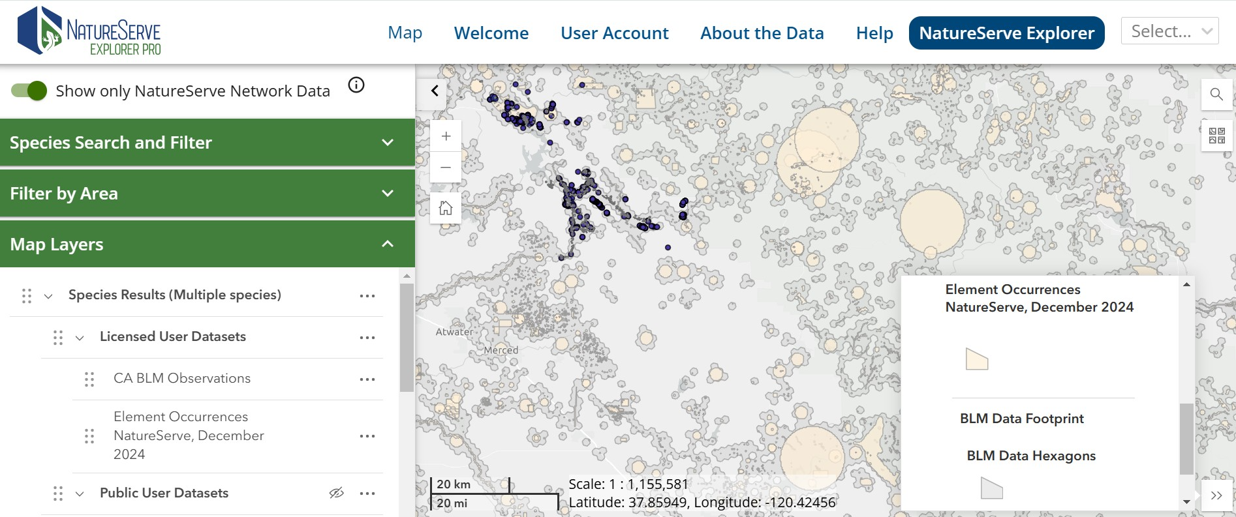Collapse legend with double-arrow button
The image size is (1236, 517).
[x=1217, y=495]
